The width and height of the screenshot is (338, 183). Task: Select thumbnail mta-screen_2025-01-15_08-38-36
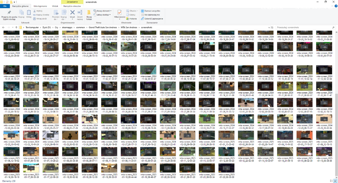pyautogui.click(x=324, y=152)
